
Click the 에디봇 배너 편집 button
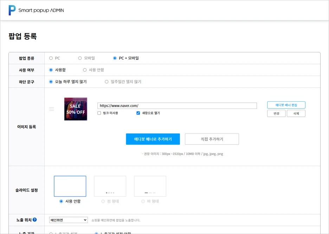tap(286, 105)
